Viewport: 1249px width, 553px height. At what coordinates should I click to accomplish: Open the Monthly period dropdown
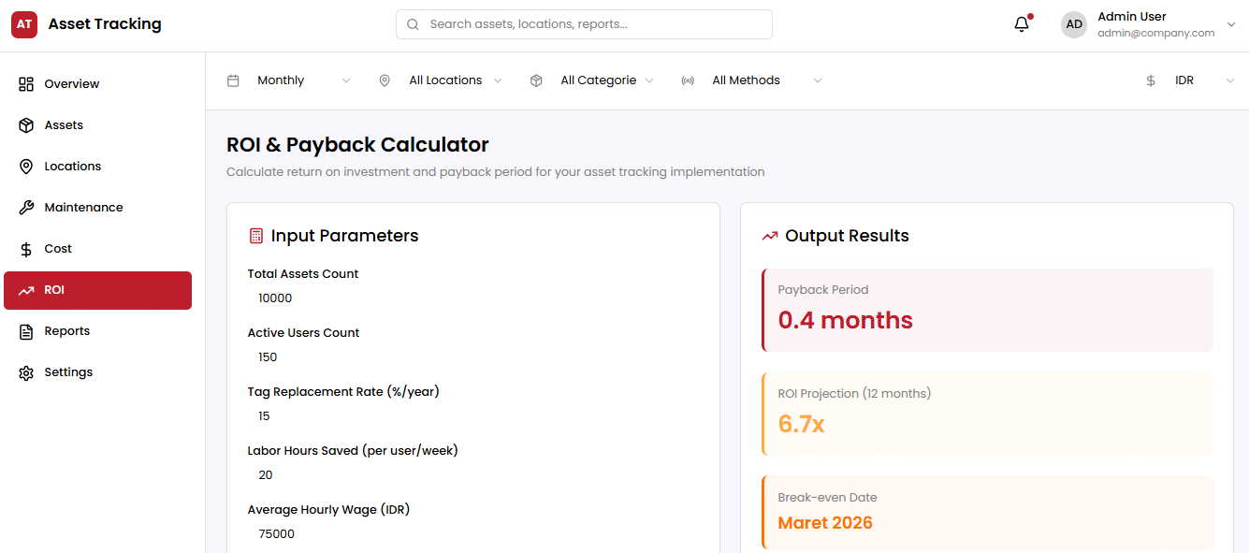click(x=290, y=80)
